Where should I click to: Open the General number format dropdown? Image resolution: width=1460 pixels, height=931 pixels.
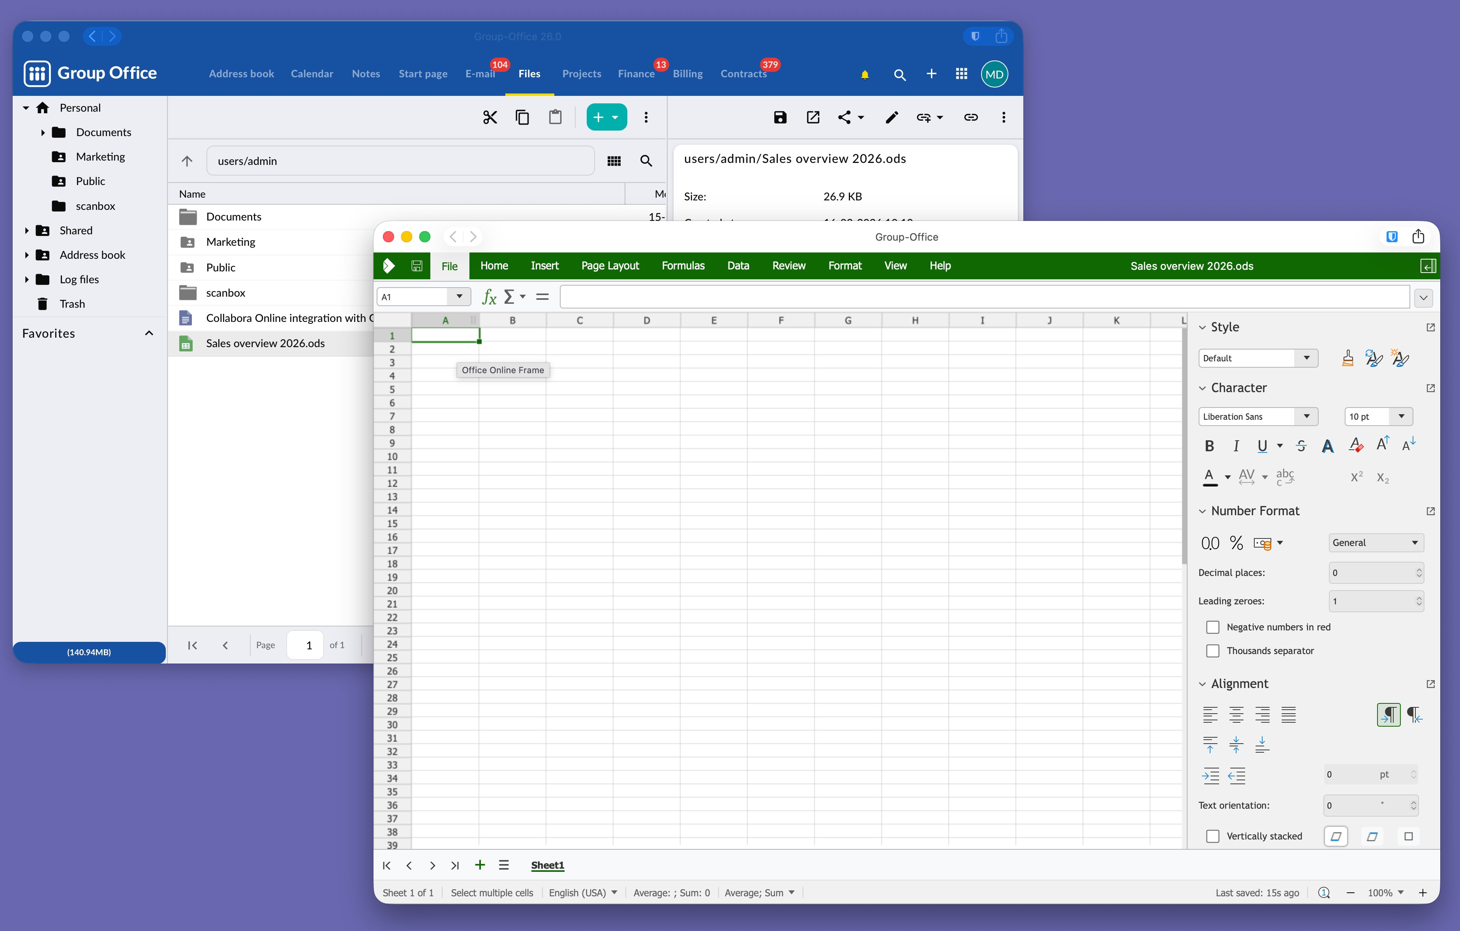pos(1415,543)
